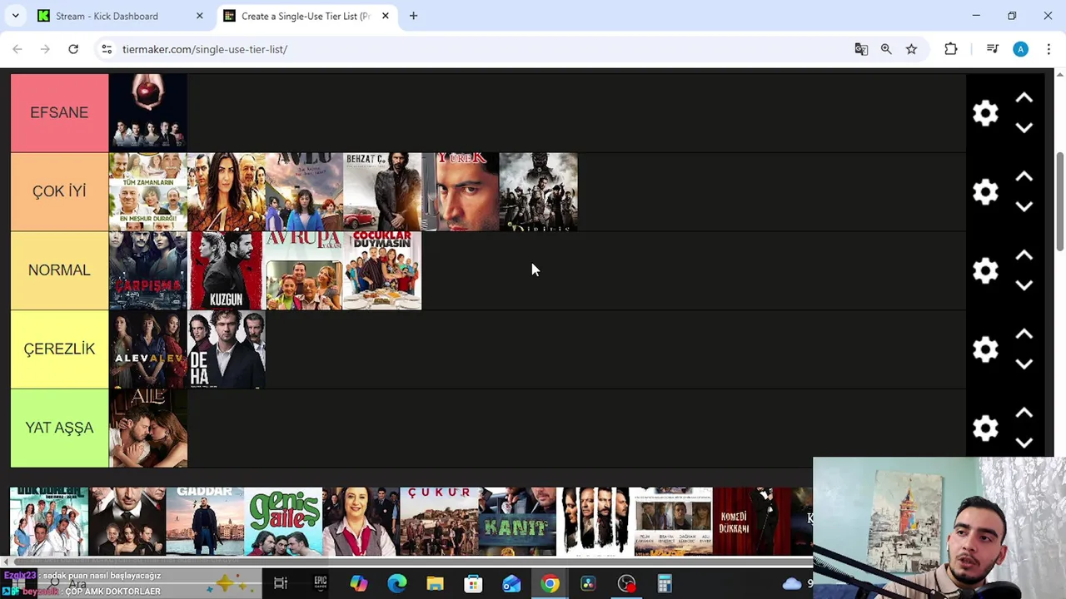Open settings gear for NORMAL tier
The width and height of the screenshot is (1066, 599).
pyautogui.click(x=985, y=270)
